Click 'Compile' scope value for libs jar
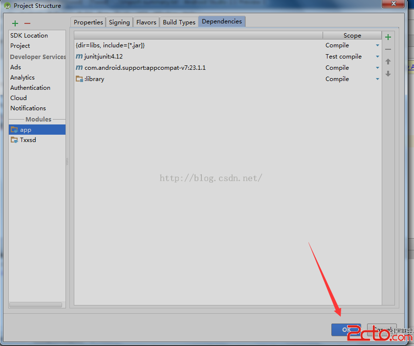The image size is (414, 346). (x=337, y=45)
